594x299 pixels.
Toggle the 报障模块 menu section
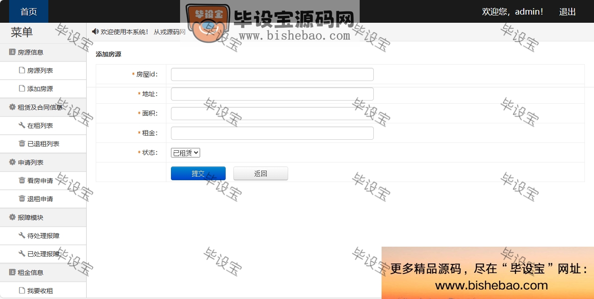43,218
